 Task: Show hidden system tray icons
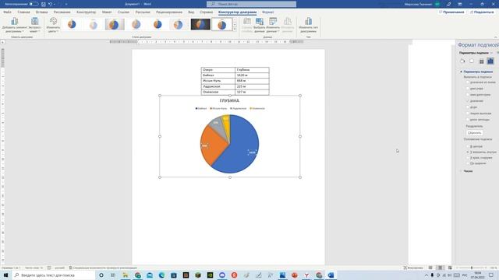point(426,275)
